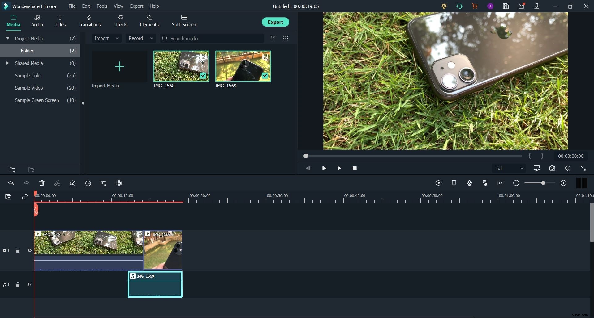Open the Transitions tab
Image resolution: width=594 pixels, height=318 pixels.
[x=89, y=21]
